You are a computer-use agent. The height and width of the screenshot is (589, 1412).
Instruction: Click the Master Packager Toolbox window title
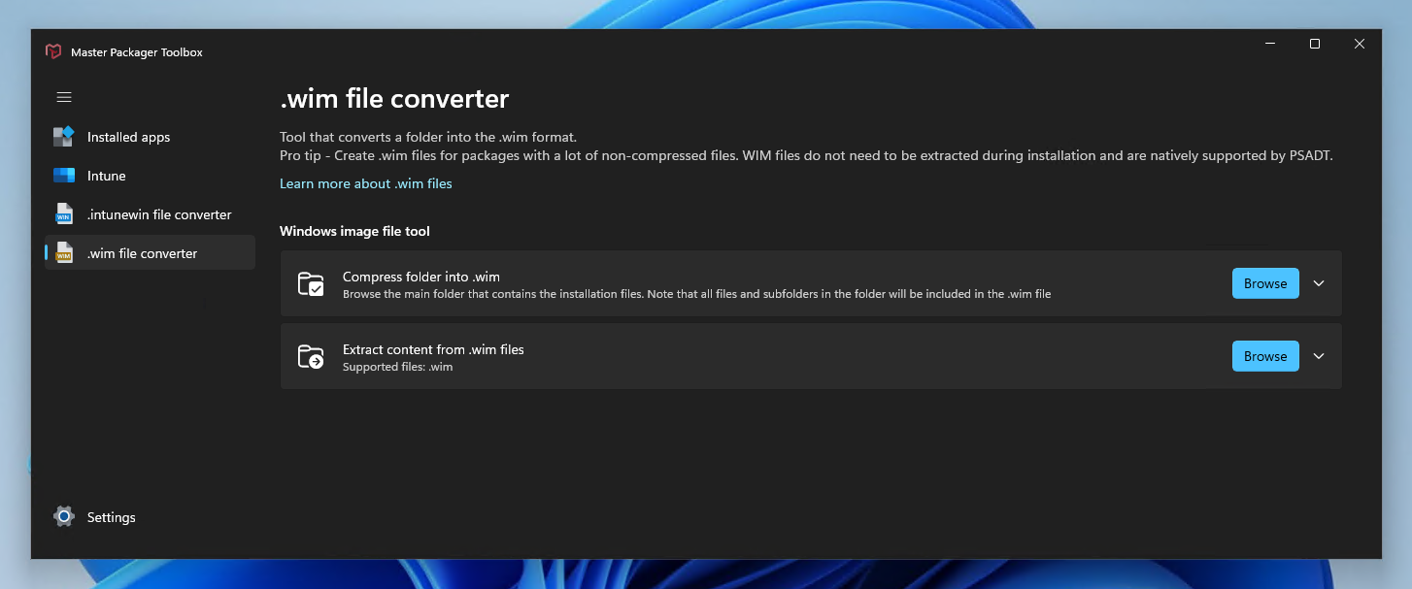[x=137, y=52]
